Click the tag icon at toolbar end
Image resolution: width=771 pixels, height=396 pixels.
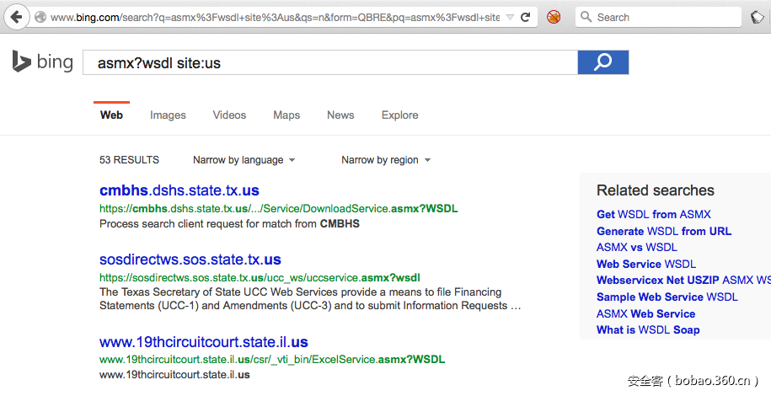758,17
